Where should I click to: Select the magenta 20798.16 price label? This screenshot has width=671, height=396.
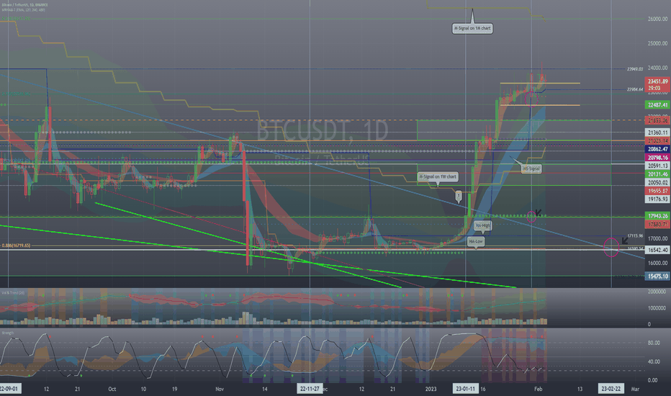click(657, 158)
